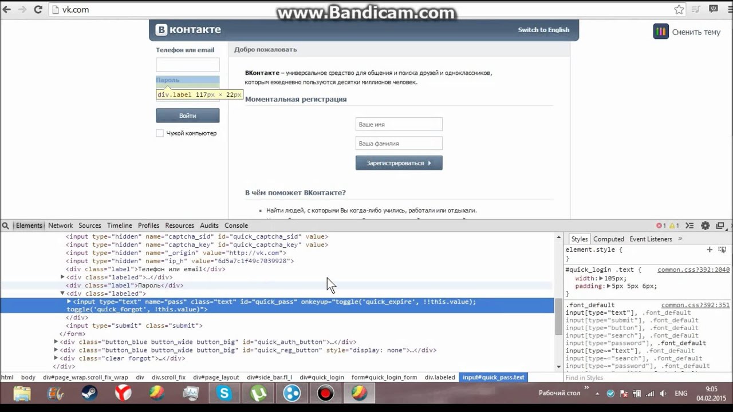This screenshot has width=733, height=412.
Task: Click the ENG language indicator
Action: (681, 394)
